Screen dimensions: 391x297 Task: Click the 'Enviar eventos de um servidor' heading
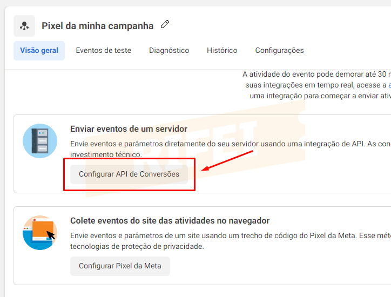point(129,129)
